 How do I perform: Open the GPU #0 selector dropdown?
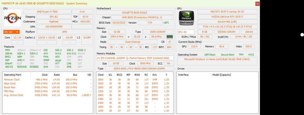click(x=186, y=32)
